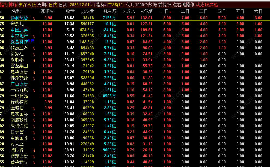The width and height of the screenshot is (270, 167).
Task: Click the R marker beside 中交地产
Action: point(34,37)
